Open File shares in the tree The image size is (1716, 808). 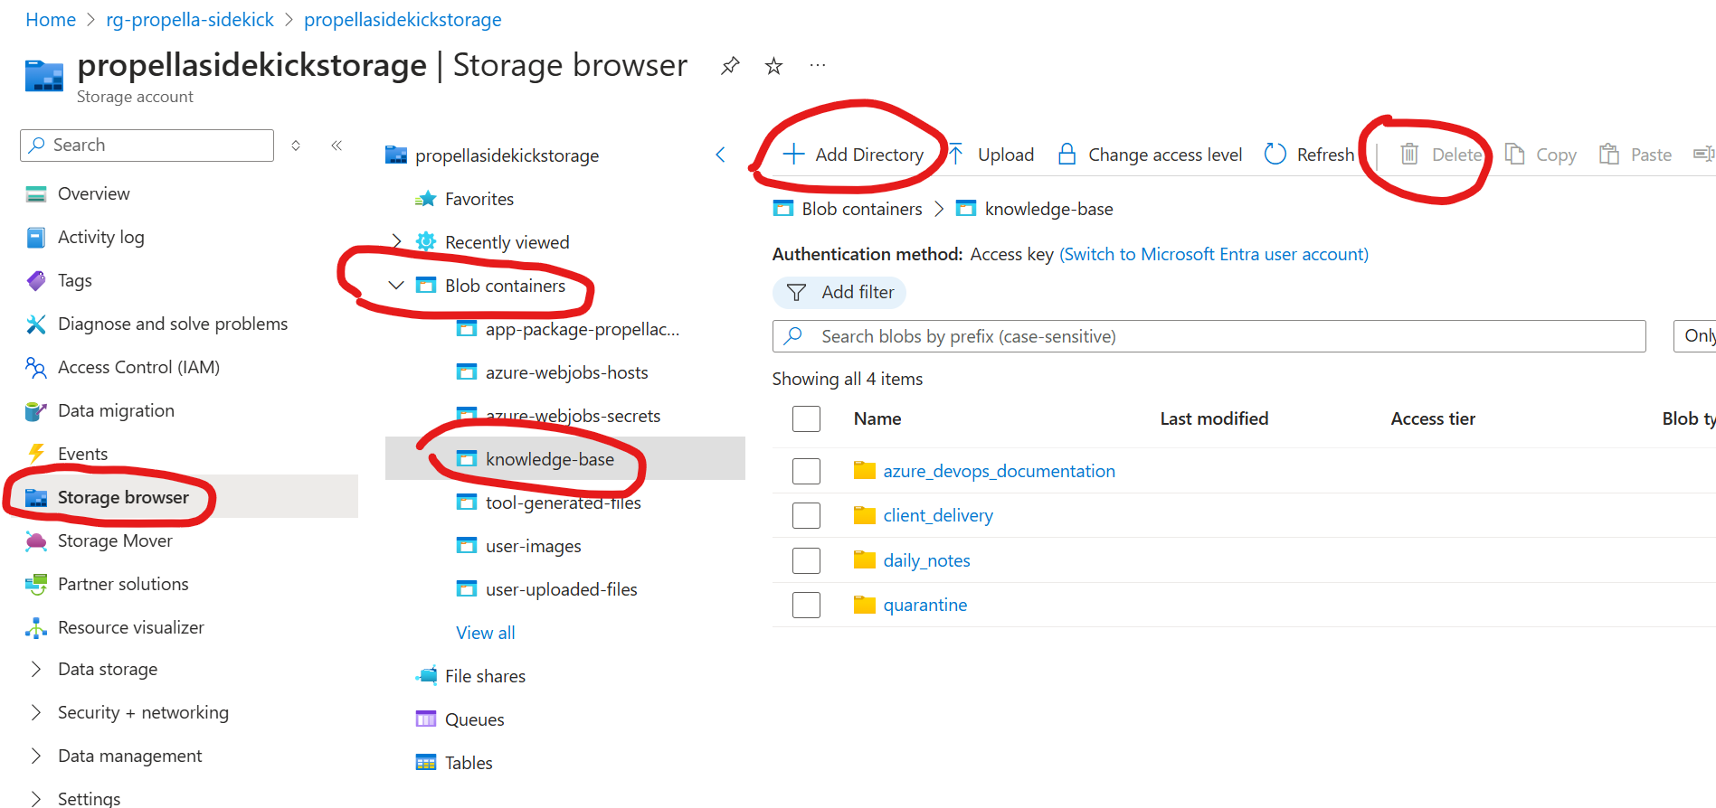pos(485,676)
